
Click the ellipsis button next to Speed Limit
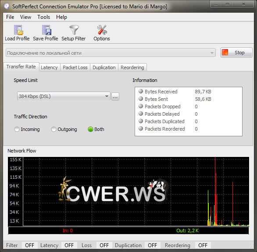[115, 96]
